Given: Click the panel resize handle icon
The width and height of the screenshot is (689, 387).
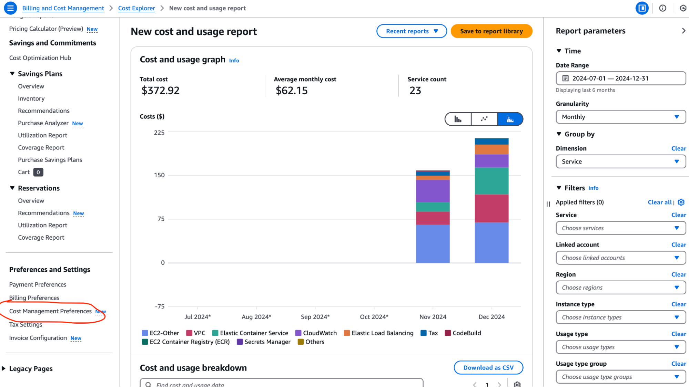Looking at the screenshot, I should click(548, 204).
